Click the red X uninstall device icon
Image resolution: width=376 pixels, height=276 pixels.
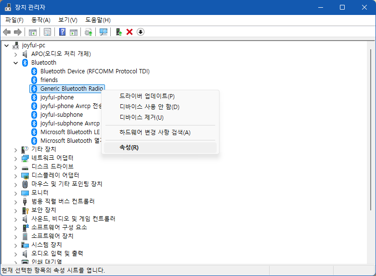click(x=130, y=32)
